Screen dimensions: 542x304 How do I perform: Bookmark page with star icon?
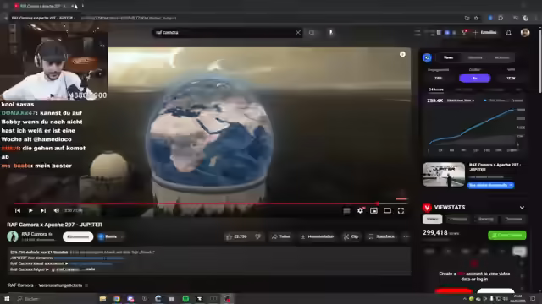[476, 18]
